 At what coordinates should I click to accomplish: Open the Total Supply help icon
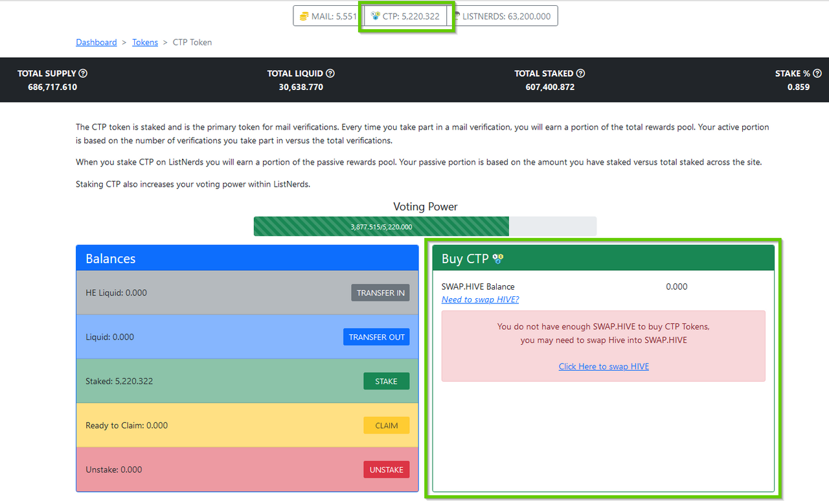click(83, 74)
